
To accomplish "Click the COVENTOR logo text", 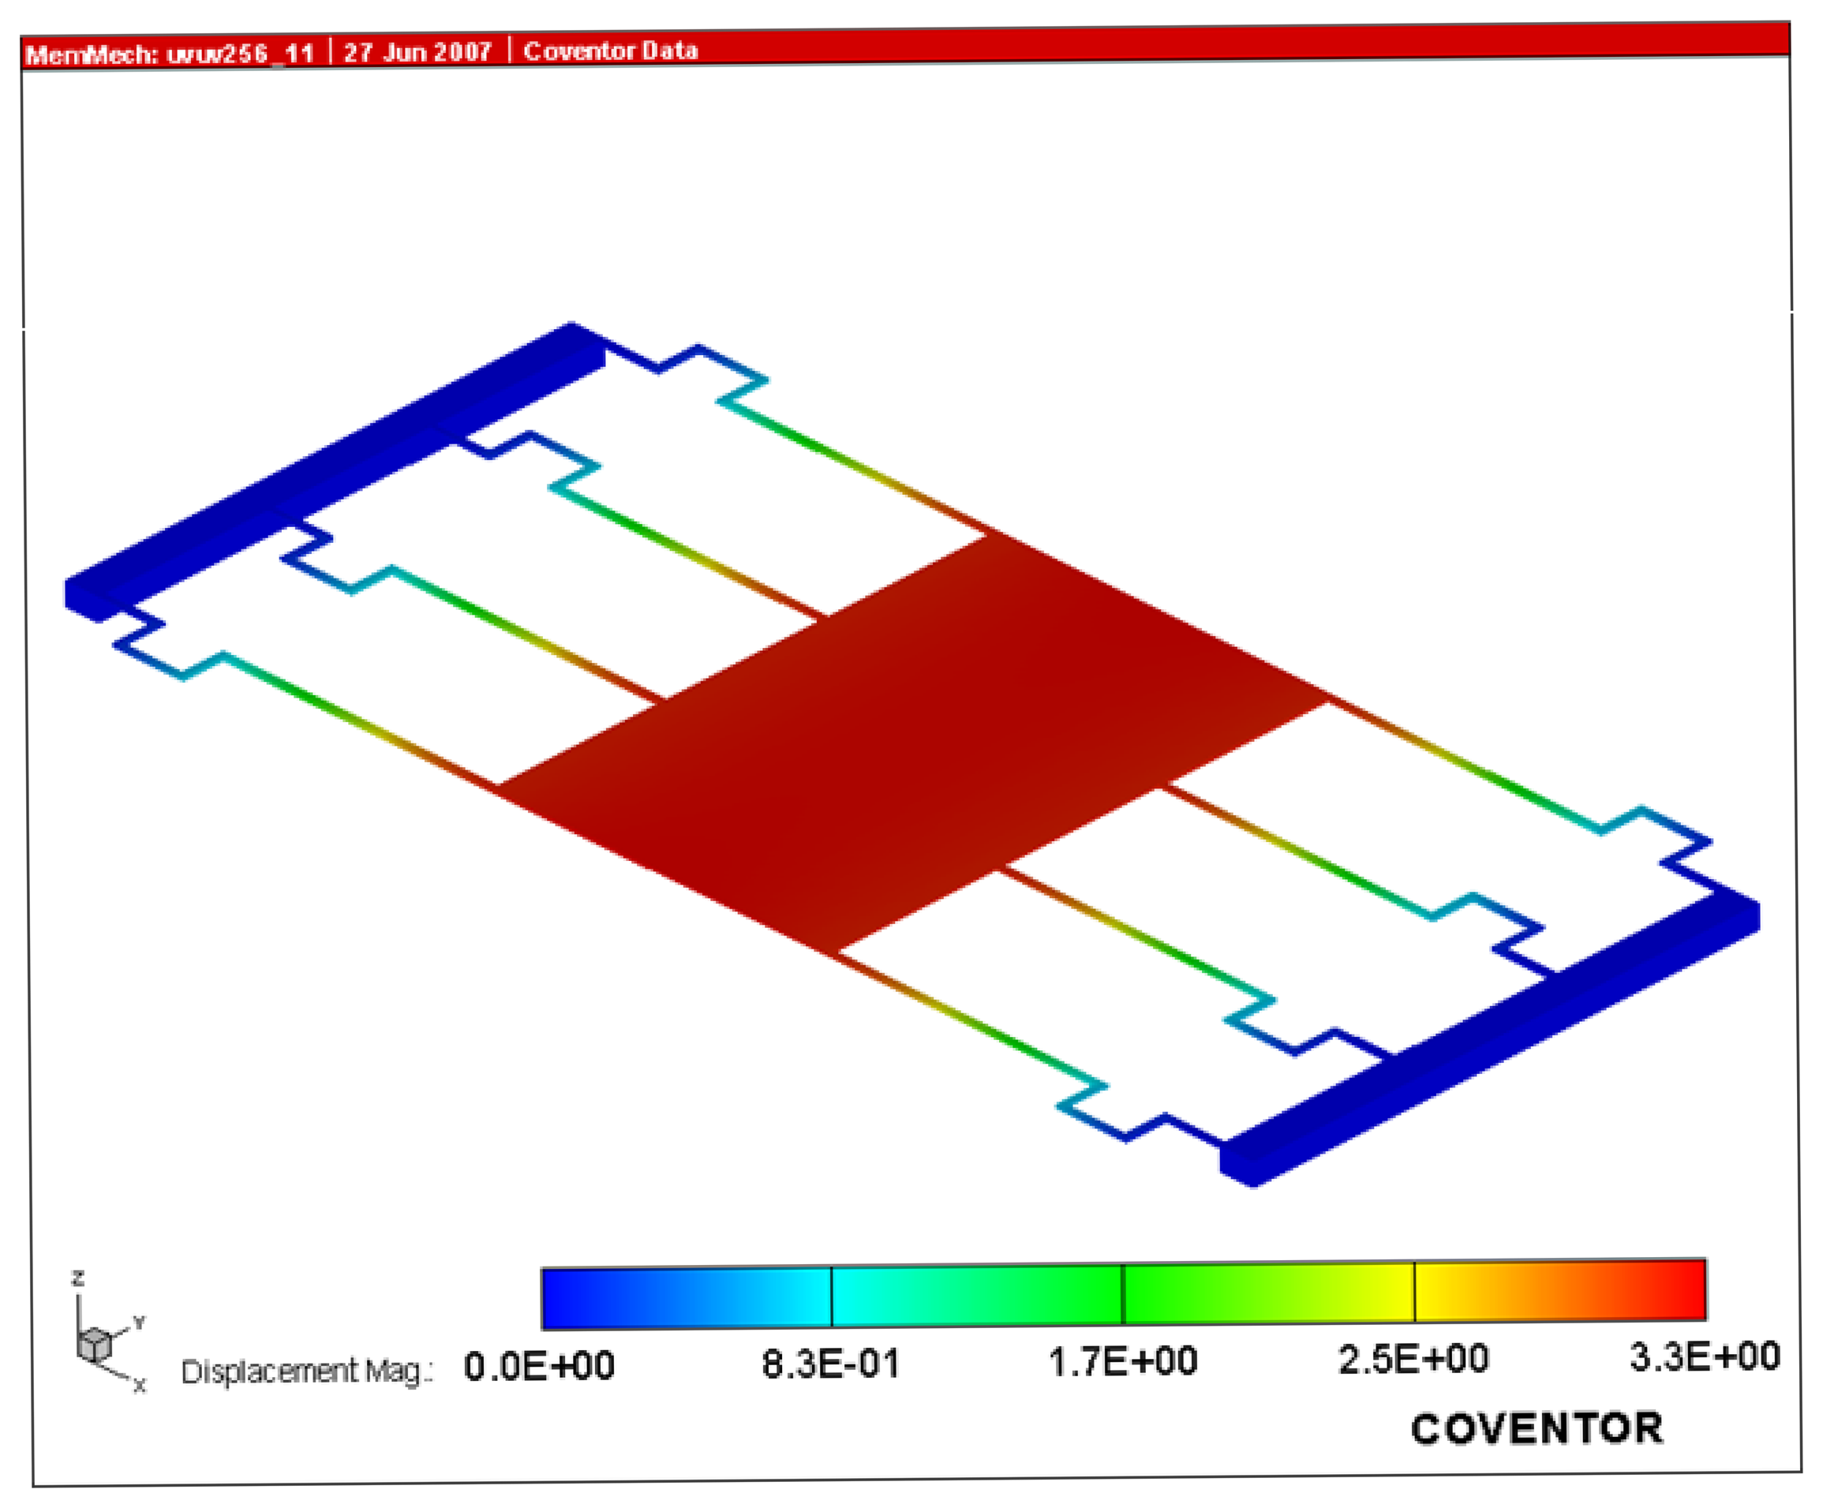I will click(x=1536, y=1428).
